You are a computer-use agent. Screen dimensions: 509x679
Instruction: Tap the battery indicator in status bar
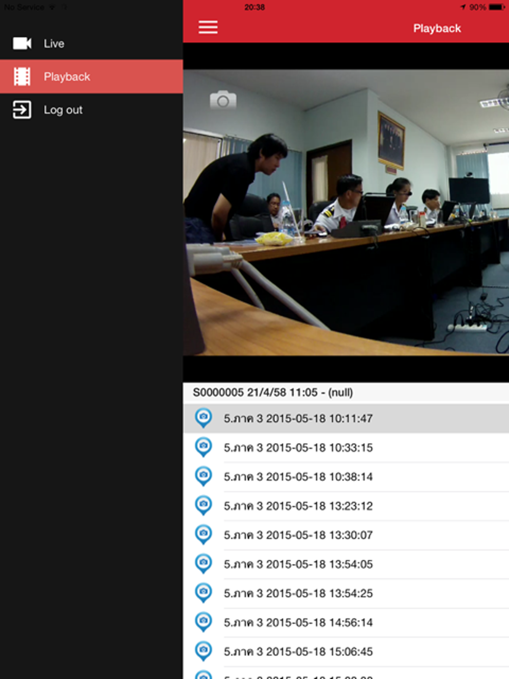tap(496, 7)
